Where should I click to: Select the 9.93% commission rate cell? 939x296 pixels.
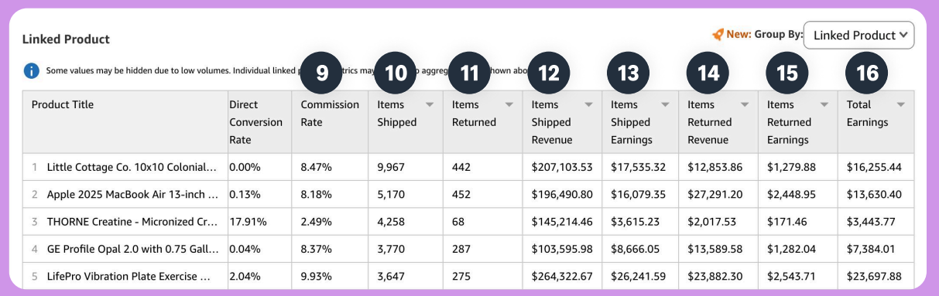[x=330, y=276]
